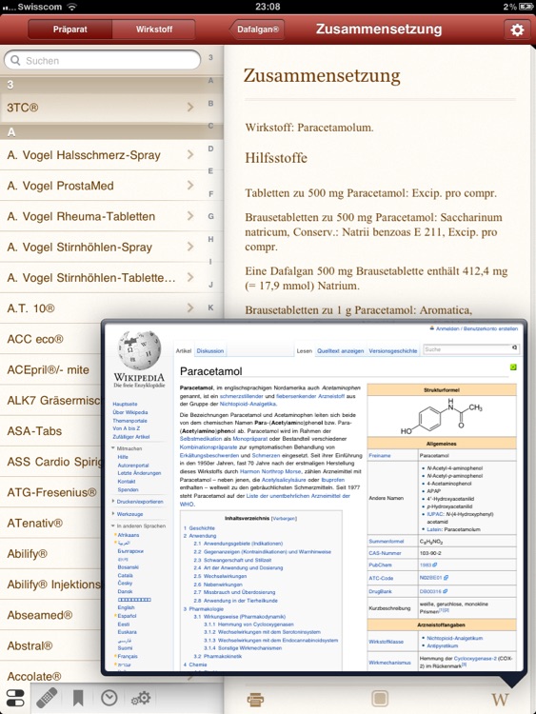Focus the Suchen search field
Screen dimensions: 536x714
(x=103, y=61)
